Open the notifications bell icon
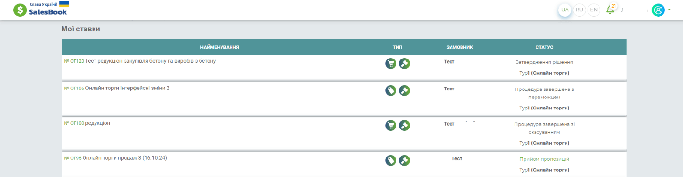 pyautogui.click(x=610, y=10)
